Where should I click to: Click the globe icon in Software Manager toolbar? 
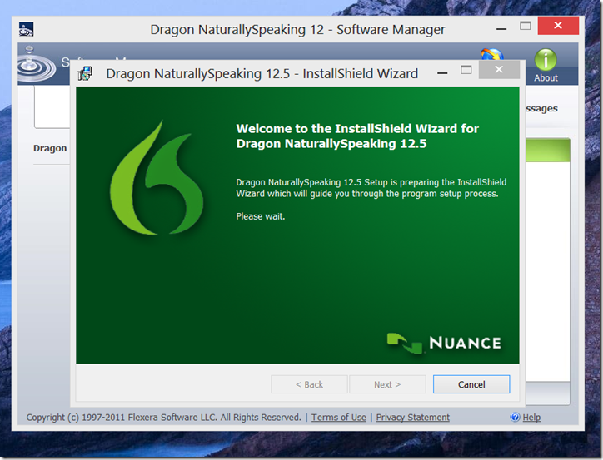tap(492, 54)
